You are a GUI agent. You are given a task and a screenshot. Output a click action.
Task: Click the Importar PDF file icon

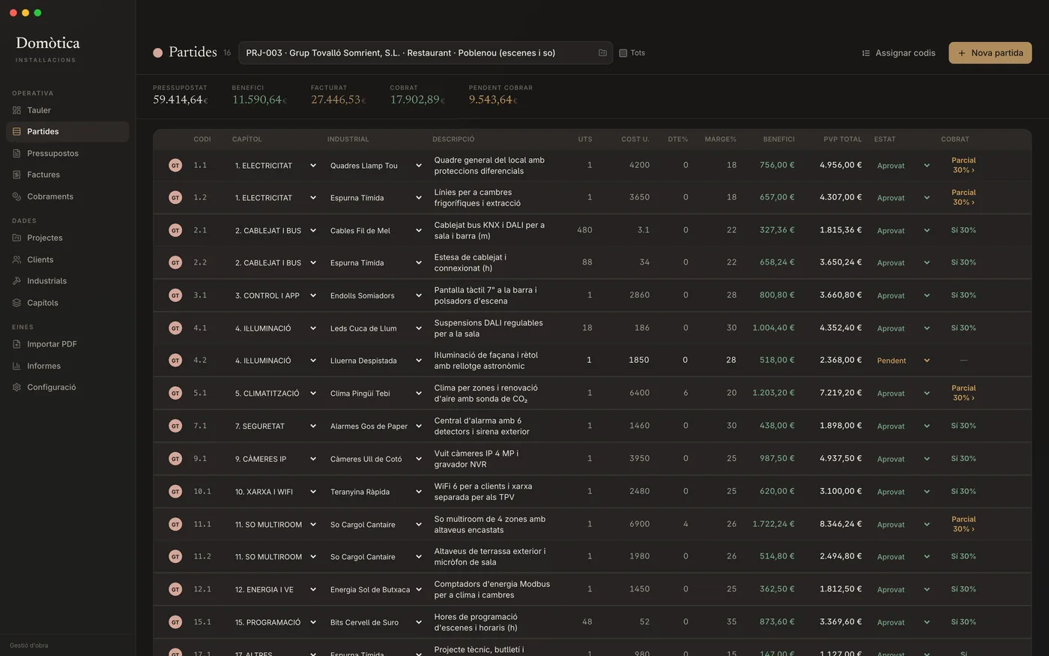click(16, 344)
